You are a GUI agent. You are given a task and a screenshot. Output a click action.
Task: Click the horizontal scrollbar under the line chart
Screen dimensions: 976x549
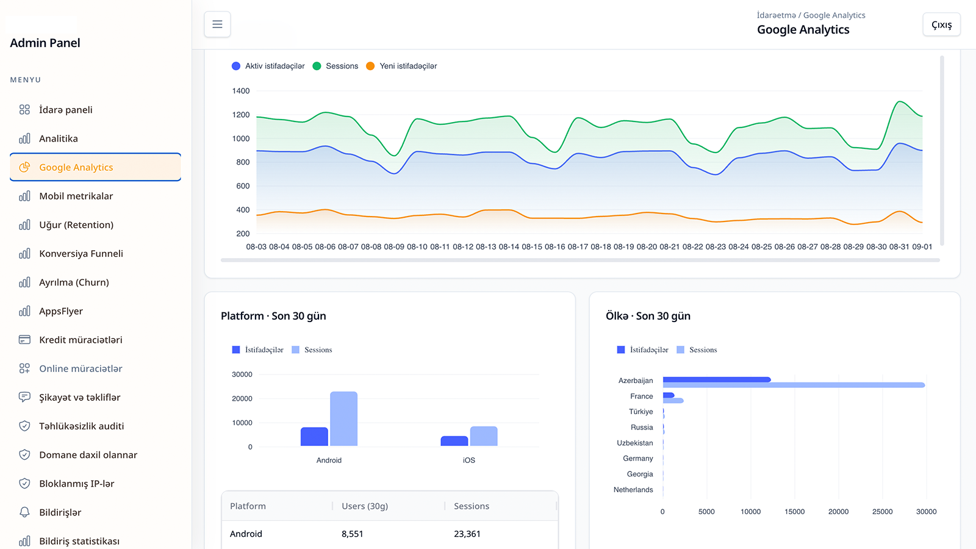click(x=580, y=260)
